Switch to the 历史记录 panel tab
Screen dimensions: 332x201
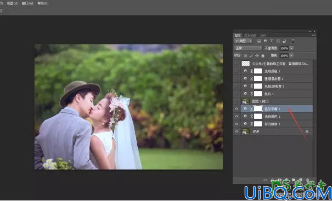(x=250, y=35)
